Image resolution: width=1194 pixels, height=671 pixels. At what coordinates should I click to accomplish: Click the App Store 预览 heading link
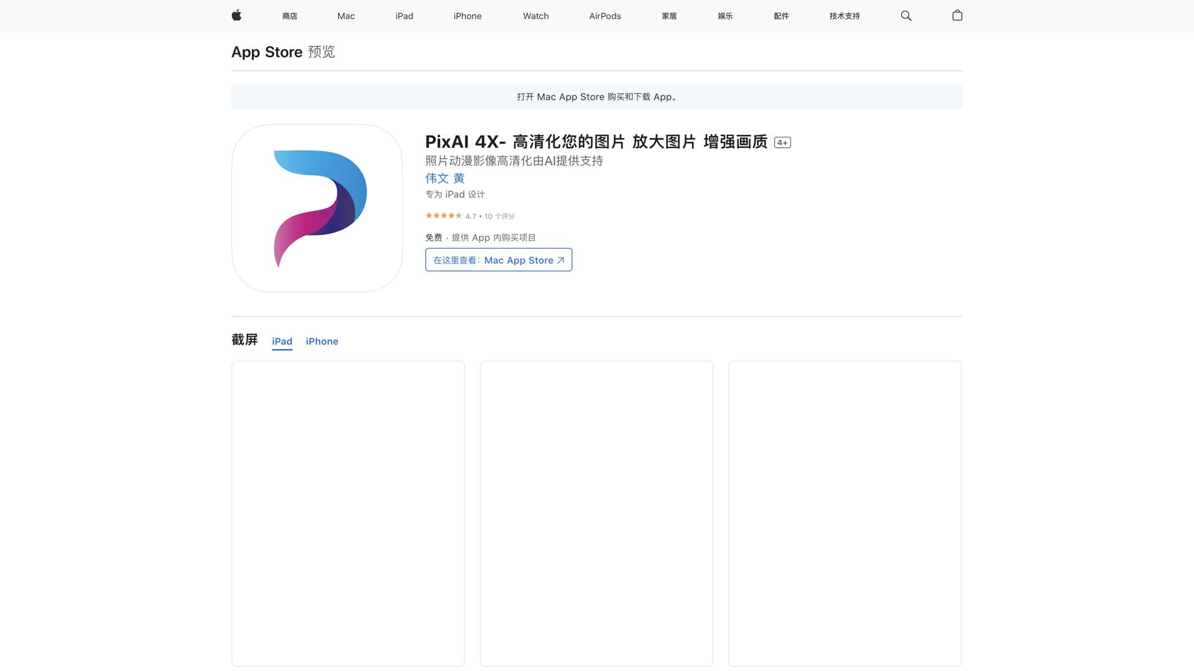coord(267,52)
